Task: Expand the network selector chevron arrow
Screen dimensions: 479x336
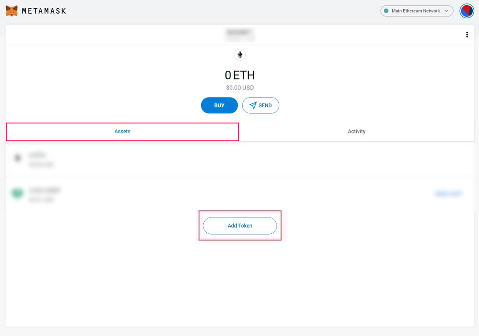Action: click(447, 11)
